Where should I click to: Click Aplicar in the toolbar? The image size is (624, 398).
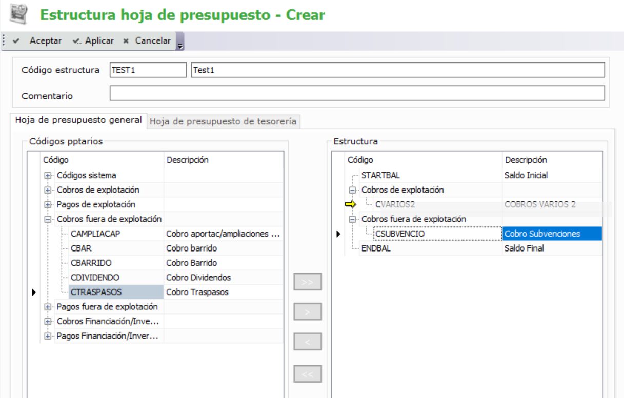point(93,41)
